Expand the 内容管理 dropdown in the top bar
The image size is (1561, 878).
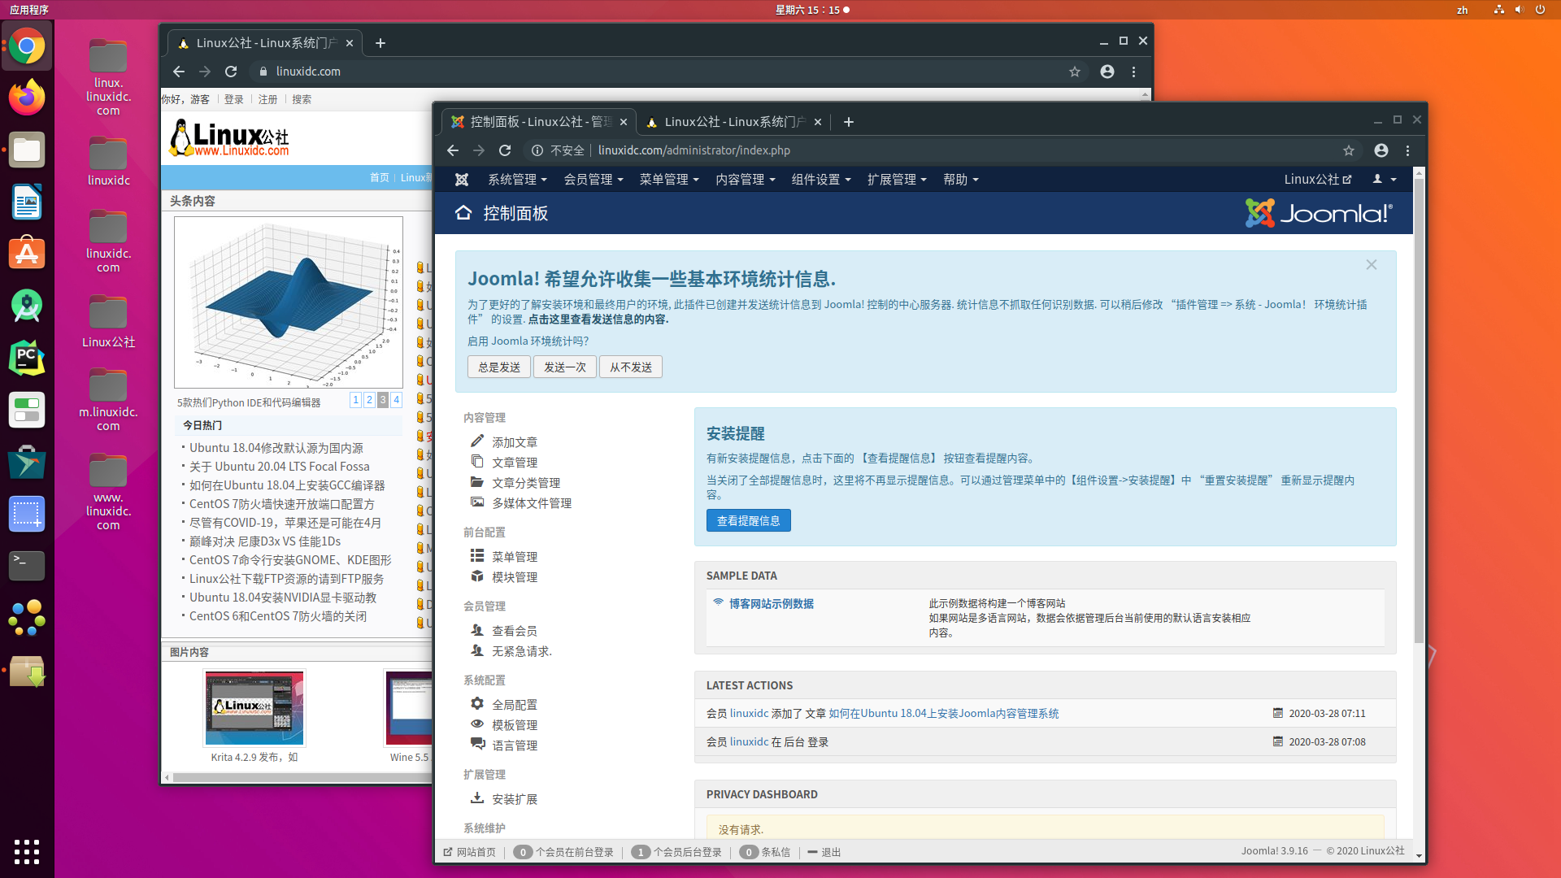click(x=746, y=180)
